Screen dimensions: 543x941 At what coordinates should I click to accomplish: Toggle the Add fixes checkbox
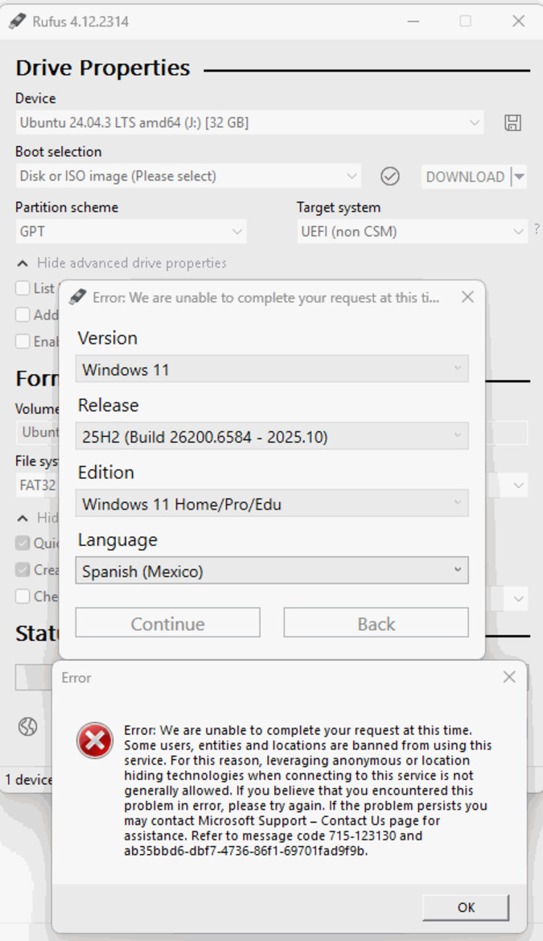(23, 315)
